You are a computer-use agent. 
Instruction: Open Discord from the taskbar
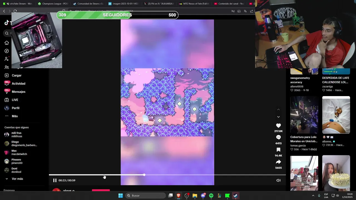point(203,196)
